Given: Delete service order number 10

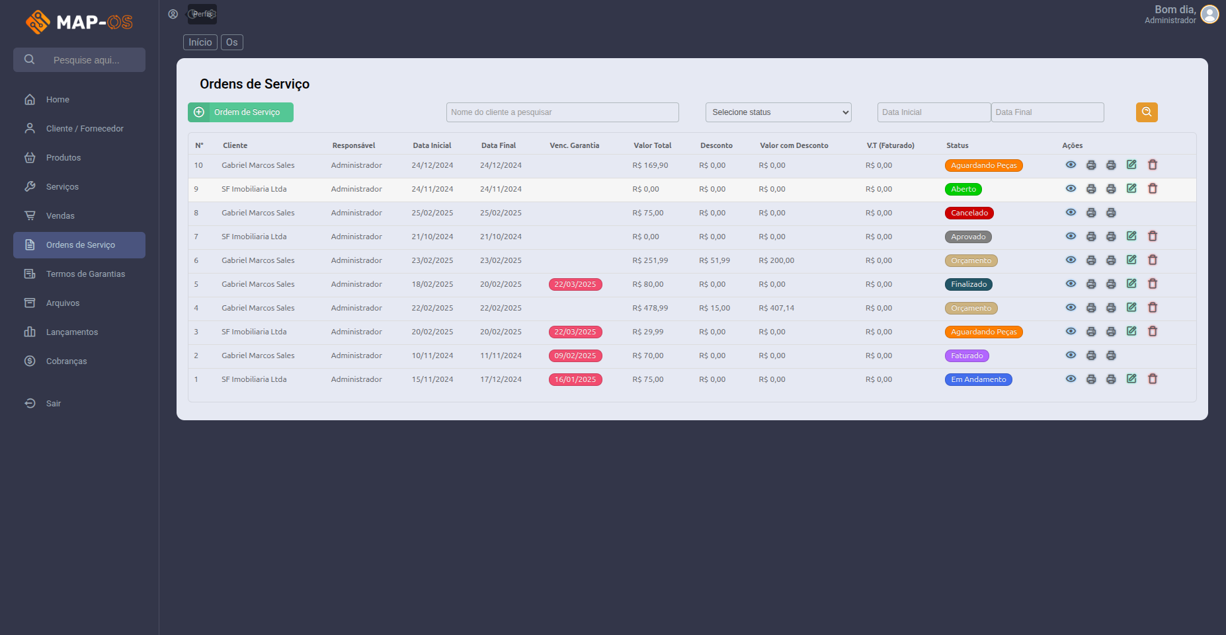Looking at the screenshot, I should pyautogui.click(x=1153, y=165).
